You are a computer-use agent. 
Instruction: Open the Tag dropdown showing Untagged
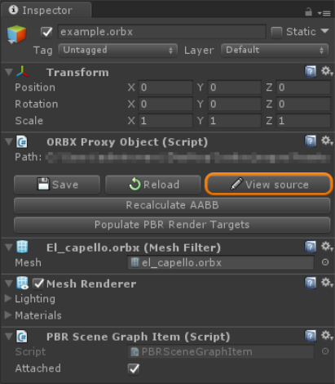(x=118, y=50)
